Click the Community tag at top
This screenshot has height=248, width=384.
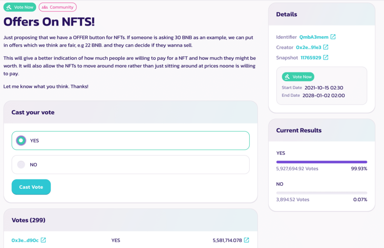pos(58,7)
